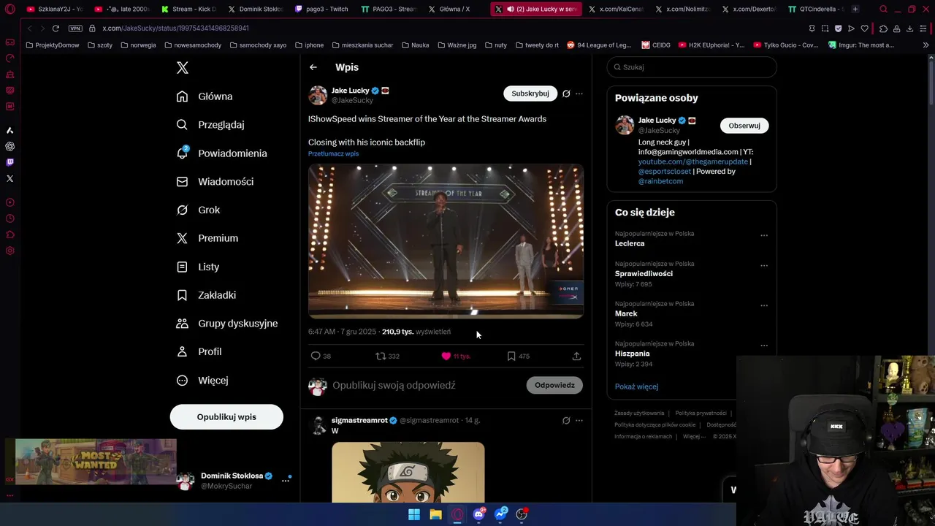Open Discord from the taskbar
Image resolution: width=935 pixels, height=526 pixels.
(479, 514)
